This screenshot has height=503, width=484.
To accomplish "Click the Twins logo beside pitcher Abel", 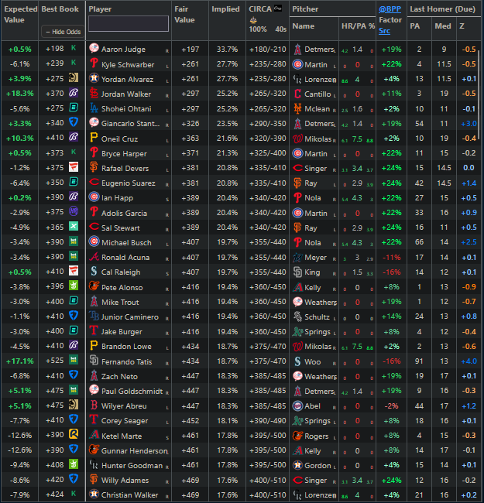I will pos(297,405).
